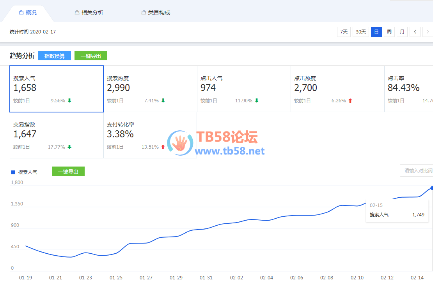Select the 支付转化率 metric card
Screen dimensions: 433x286
pyautogui.click(x=150, y=135)
